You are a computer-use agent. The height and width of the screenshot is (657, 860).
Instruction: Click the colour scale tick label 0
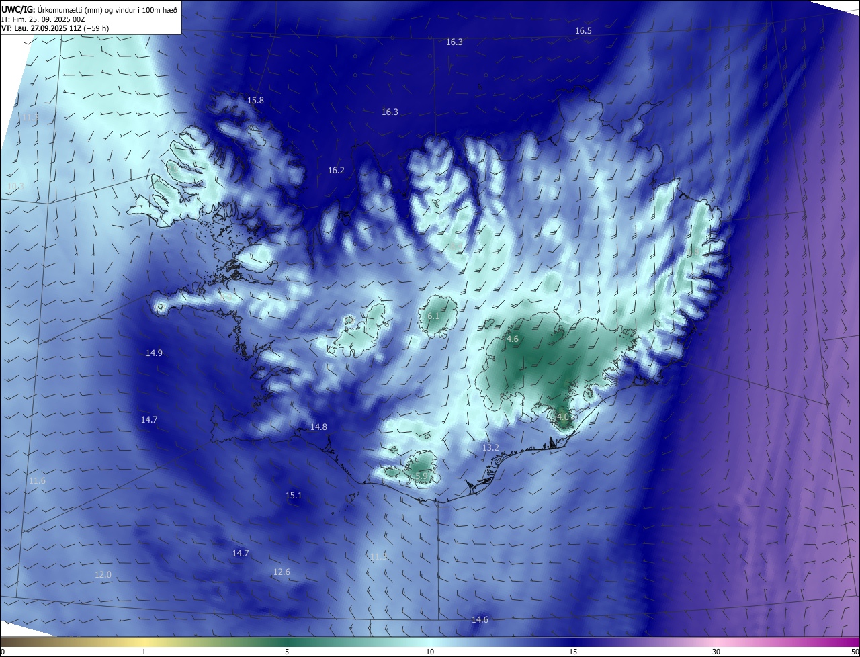(2, 652)
